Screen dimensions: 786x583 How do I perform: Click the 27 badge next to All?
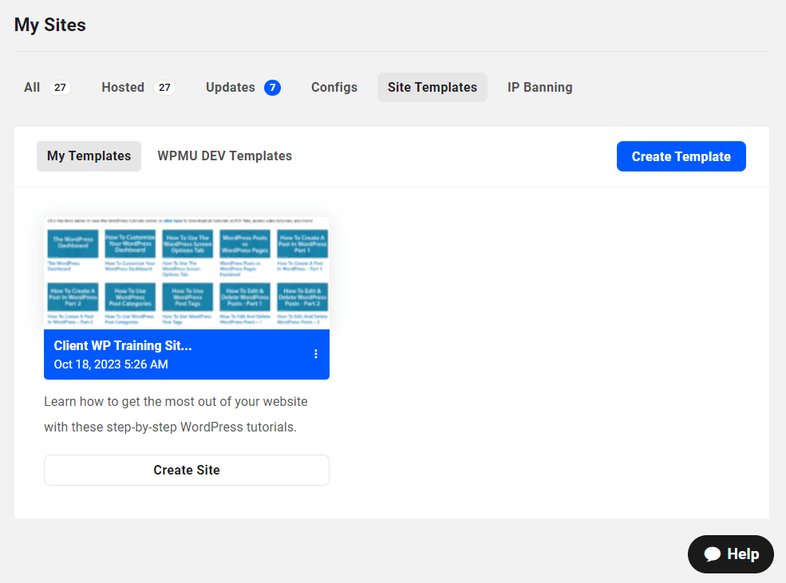coord(60,88)
